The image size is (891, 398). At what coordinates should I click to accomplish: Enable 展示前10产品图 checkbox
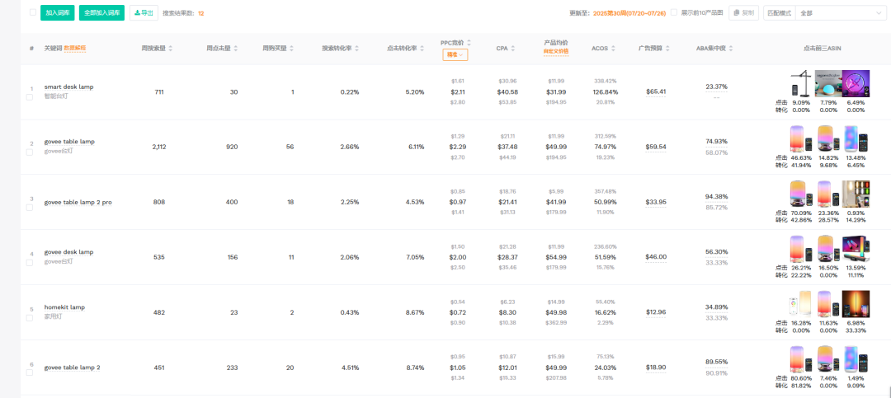pos(674,12)
